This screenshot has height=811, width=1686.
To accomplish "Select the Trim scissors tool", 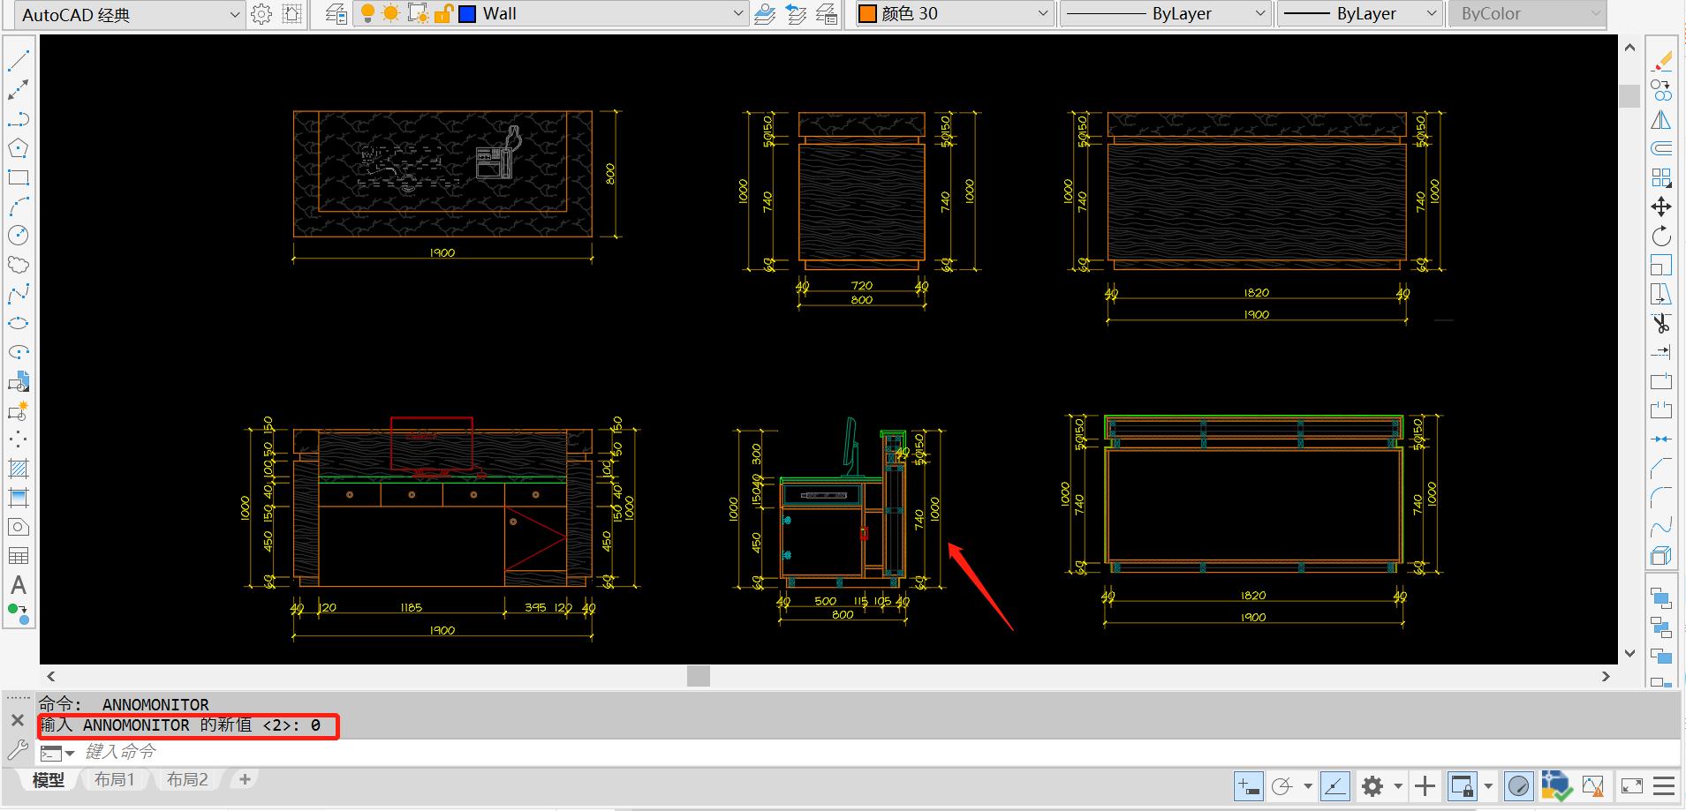I will (1661, 323).
